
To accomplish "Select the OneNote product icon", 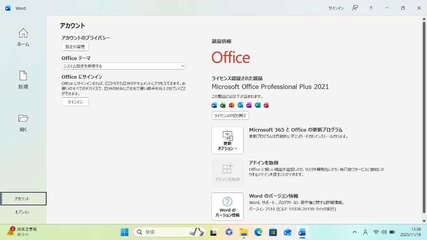I will point(249,105).
